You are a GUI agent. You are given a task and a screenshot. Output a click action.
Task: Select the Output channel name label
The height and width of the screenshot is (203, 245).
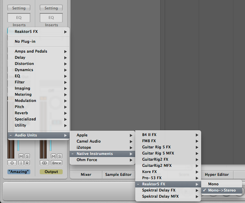coord(51,172)
